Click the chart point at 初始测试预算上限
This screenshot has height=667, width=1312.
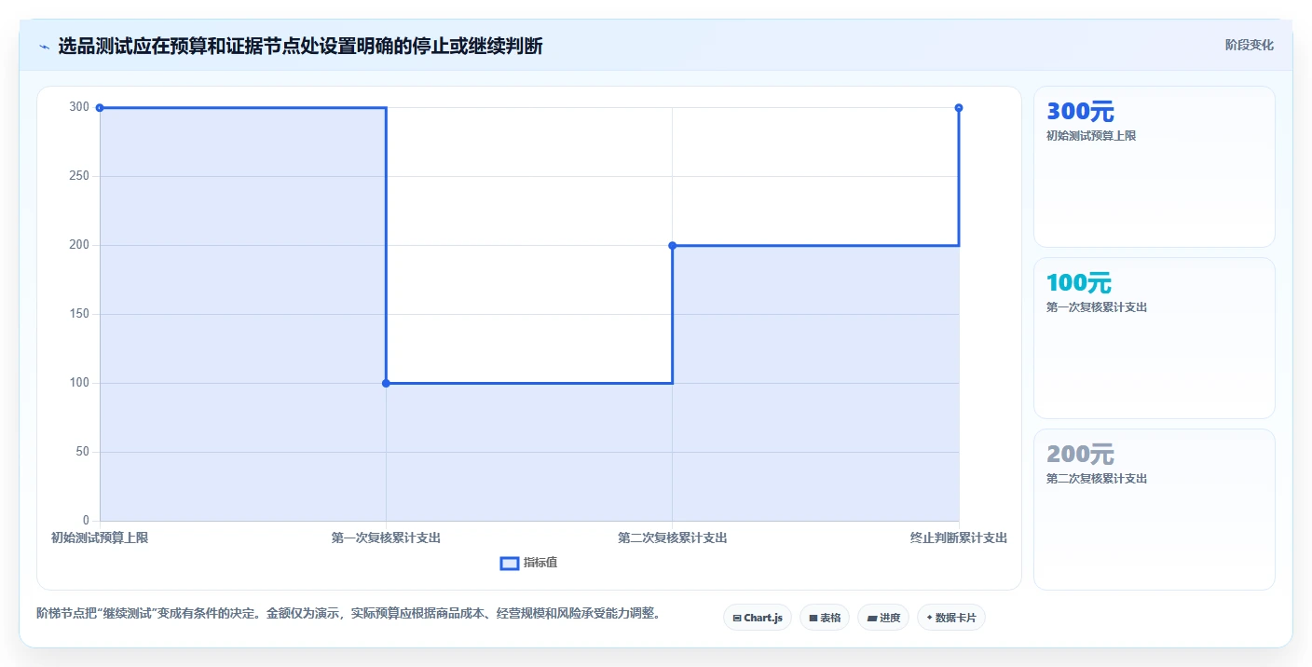coord(100,108)
